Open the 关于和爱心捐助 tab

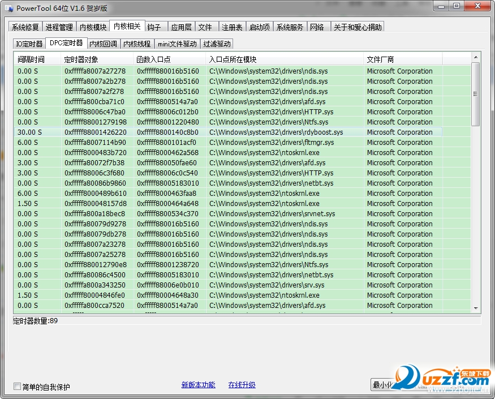point(358,27)
